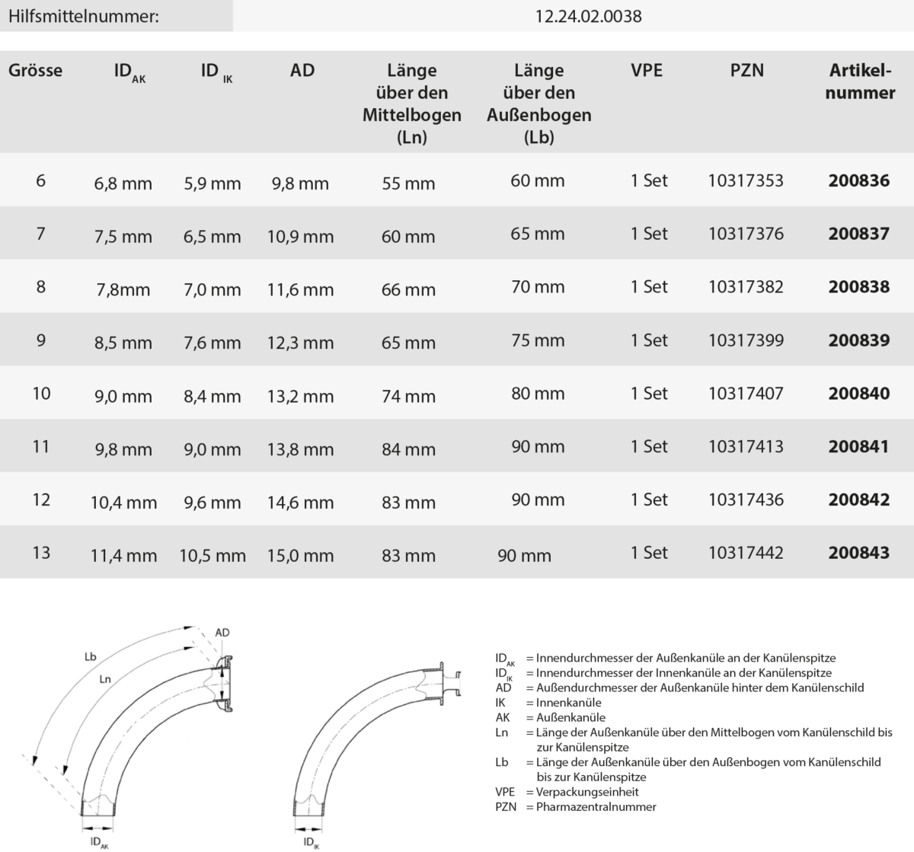Click the AD column header

click(302, 71)
